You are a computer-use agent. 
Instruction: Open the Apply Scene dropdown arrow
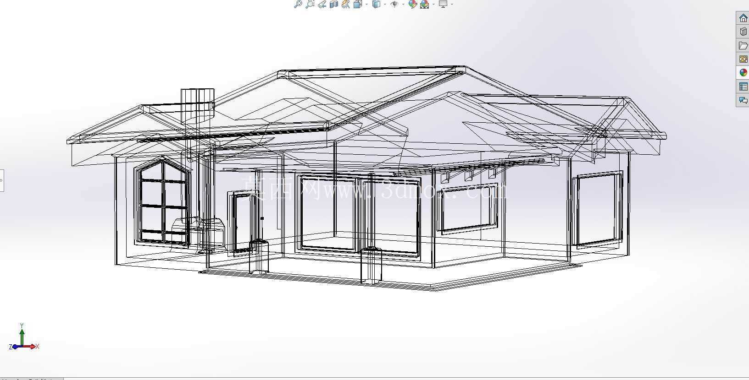pyautogui.click(x=433, y=5)
